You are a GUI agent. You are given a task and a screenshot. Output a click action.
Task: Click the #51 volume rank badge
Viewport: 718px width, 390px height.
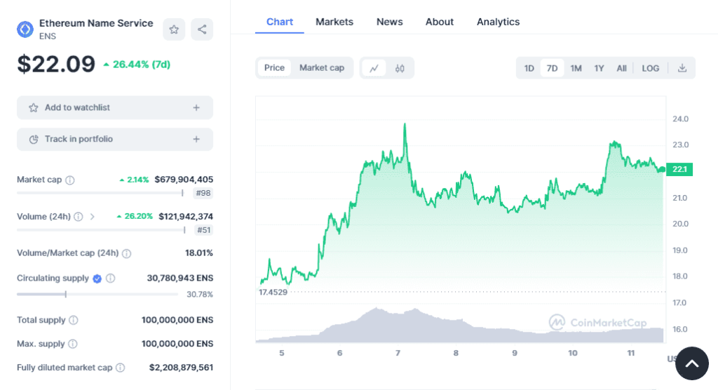204,230
